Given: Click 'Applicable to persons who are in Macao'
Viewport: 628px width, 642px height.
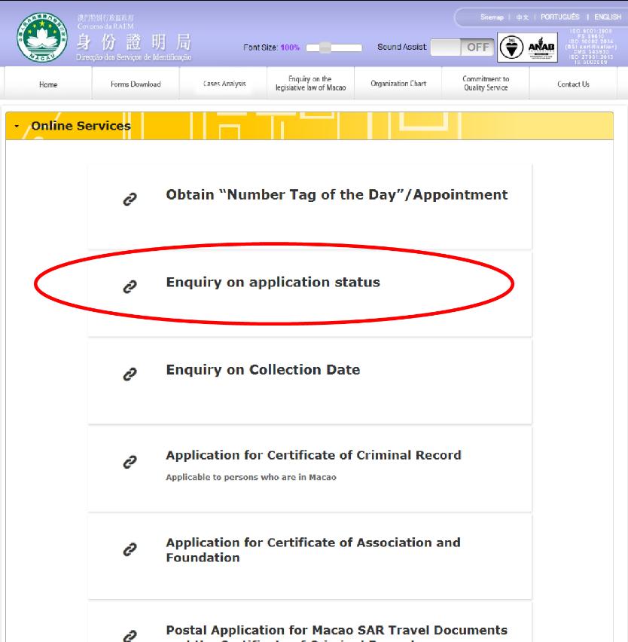Looking at the screenshot, I should point(251,477).
